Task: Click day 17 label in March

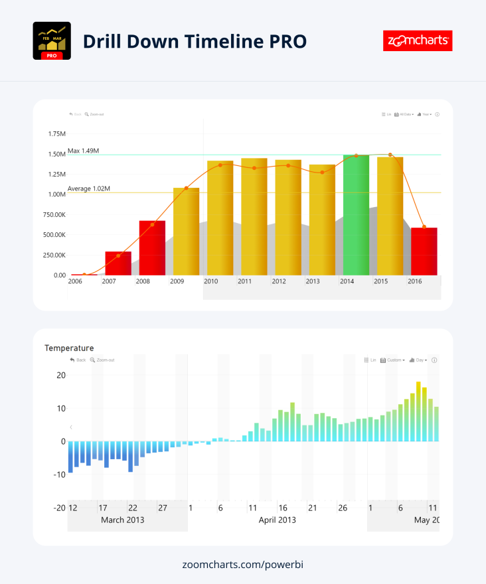Action: click(102, 508)
